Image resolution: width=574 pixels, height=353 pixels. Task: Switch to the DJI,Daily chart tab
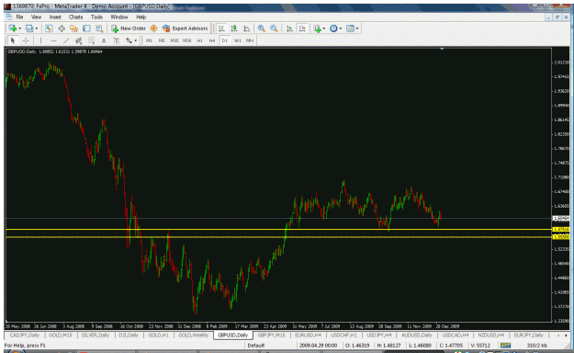pos(129,336)
